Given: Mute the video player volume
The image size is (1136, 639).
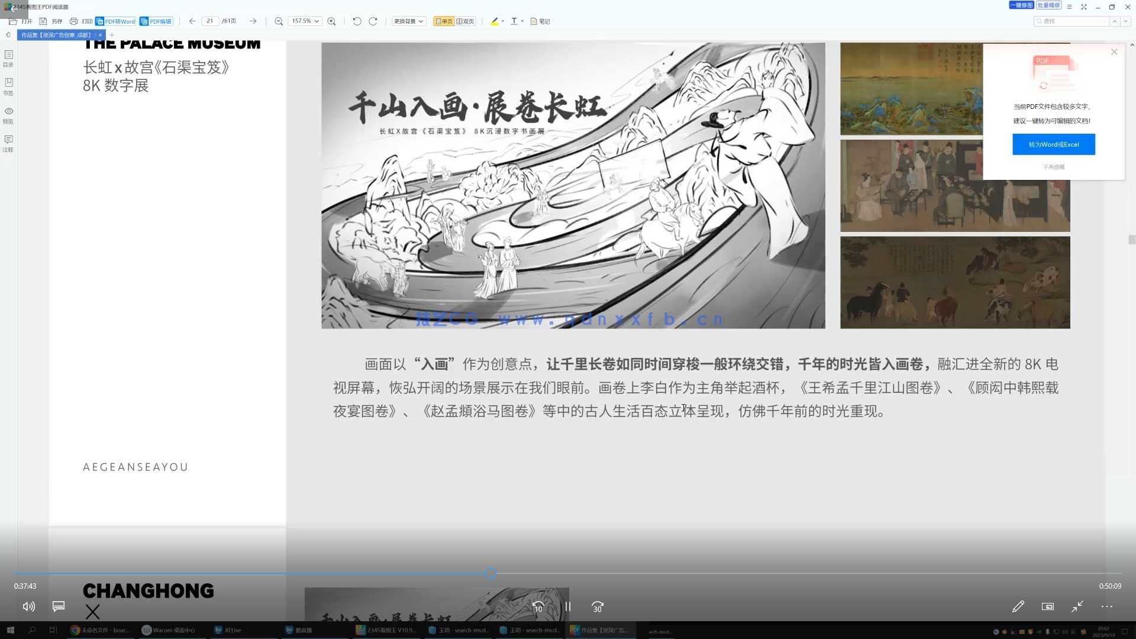Looking at the screenshot, I should (28, 606).
